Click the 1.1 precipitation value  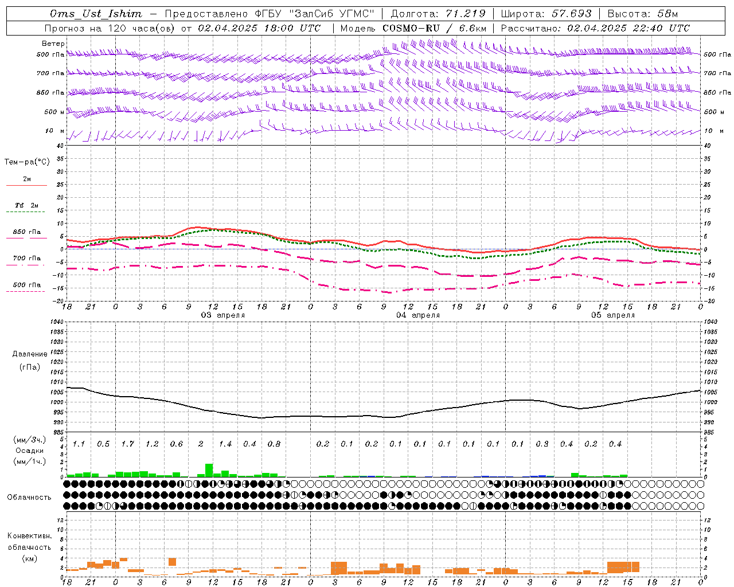point(79,444)
